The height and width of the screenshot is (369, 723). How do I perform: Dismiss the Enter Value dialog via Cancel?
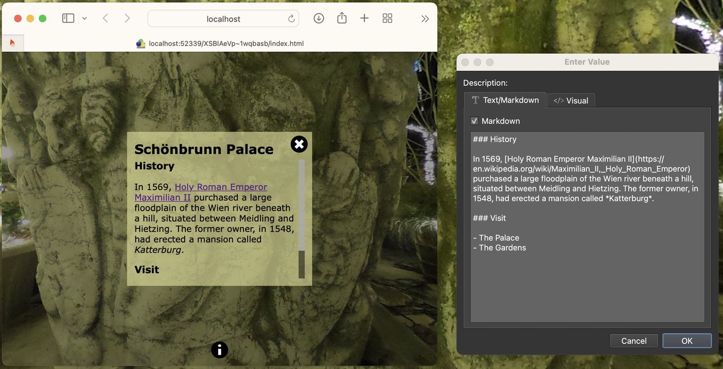pyautogui.click(x=634, y=341)
